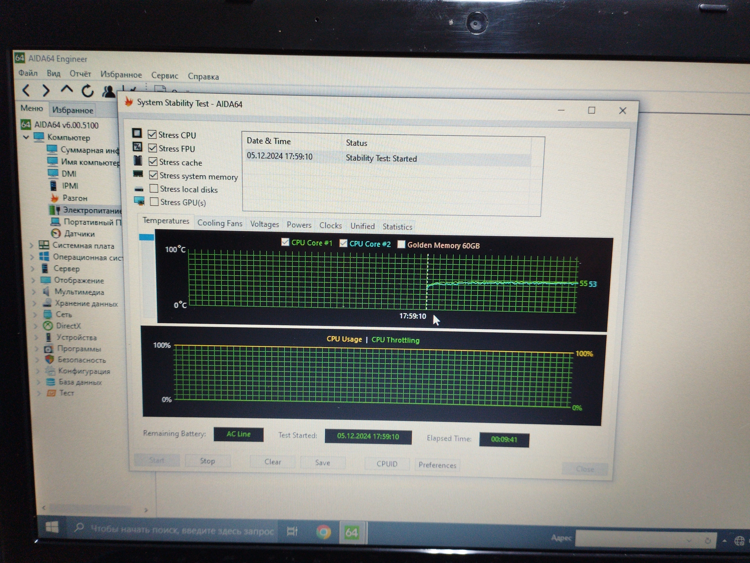Open the Отчёт menu
This screenshot has width=750, height=563.
click(80, 74)
